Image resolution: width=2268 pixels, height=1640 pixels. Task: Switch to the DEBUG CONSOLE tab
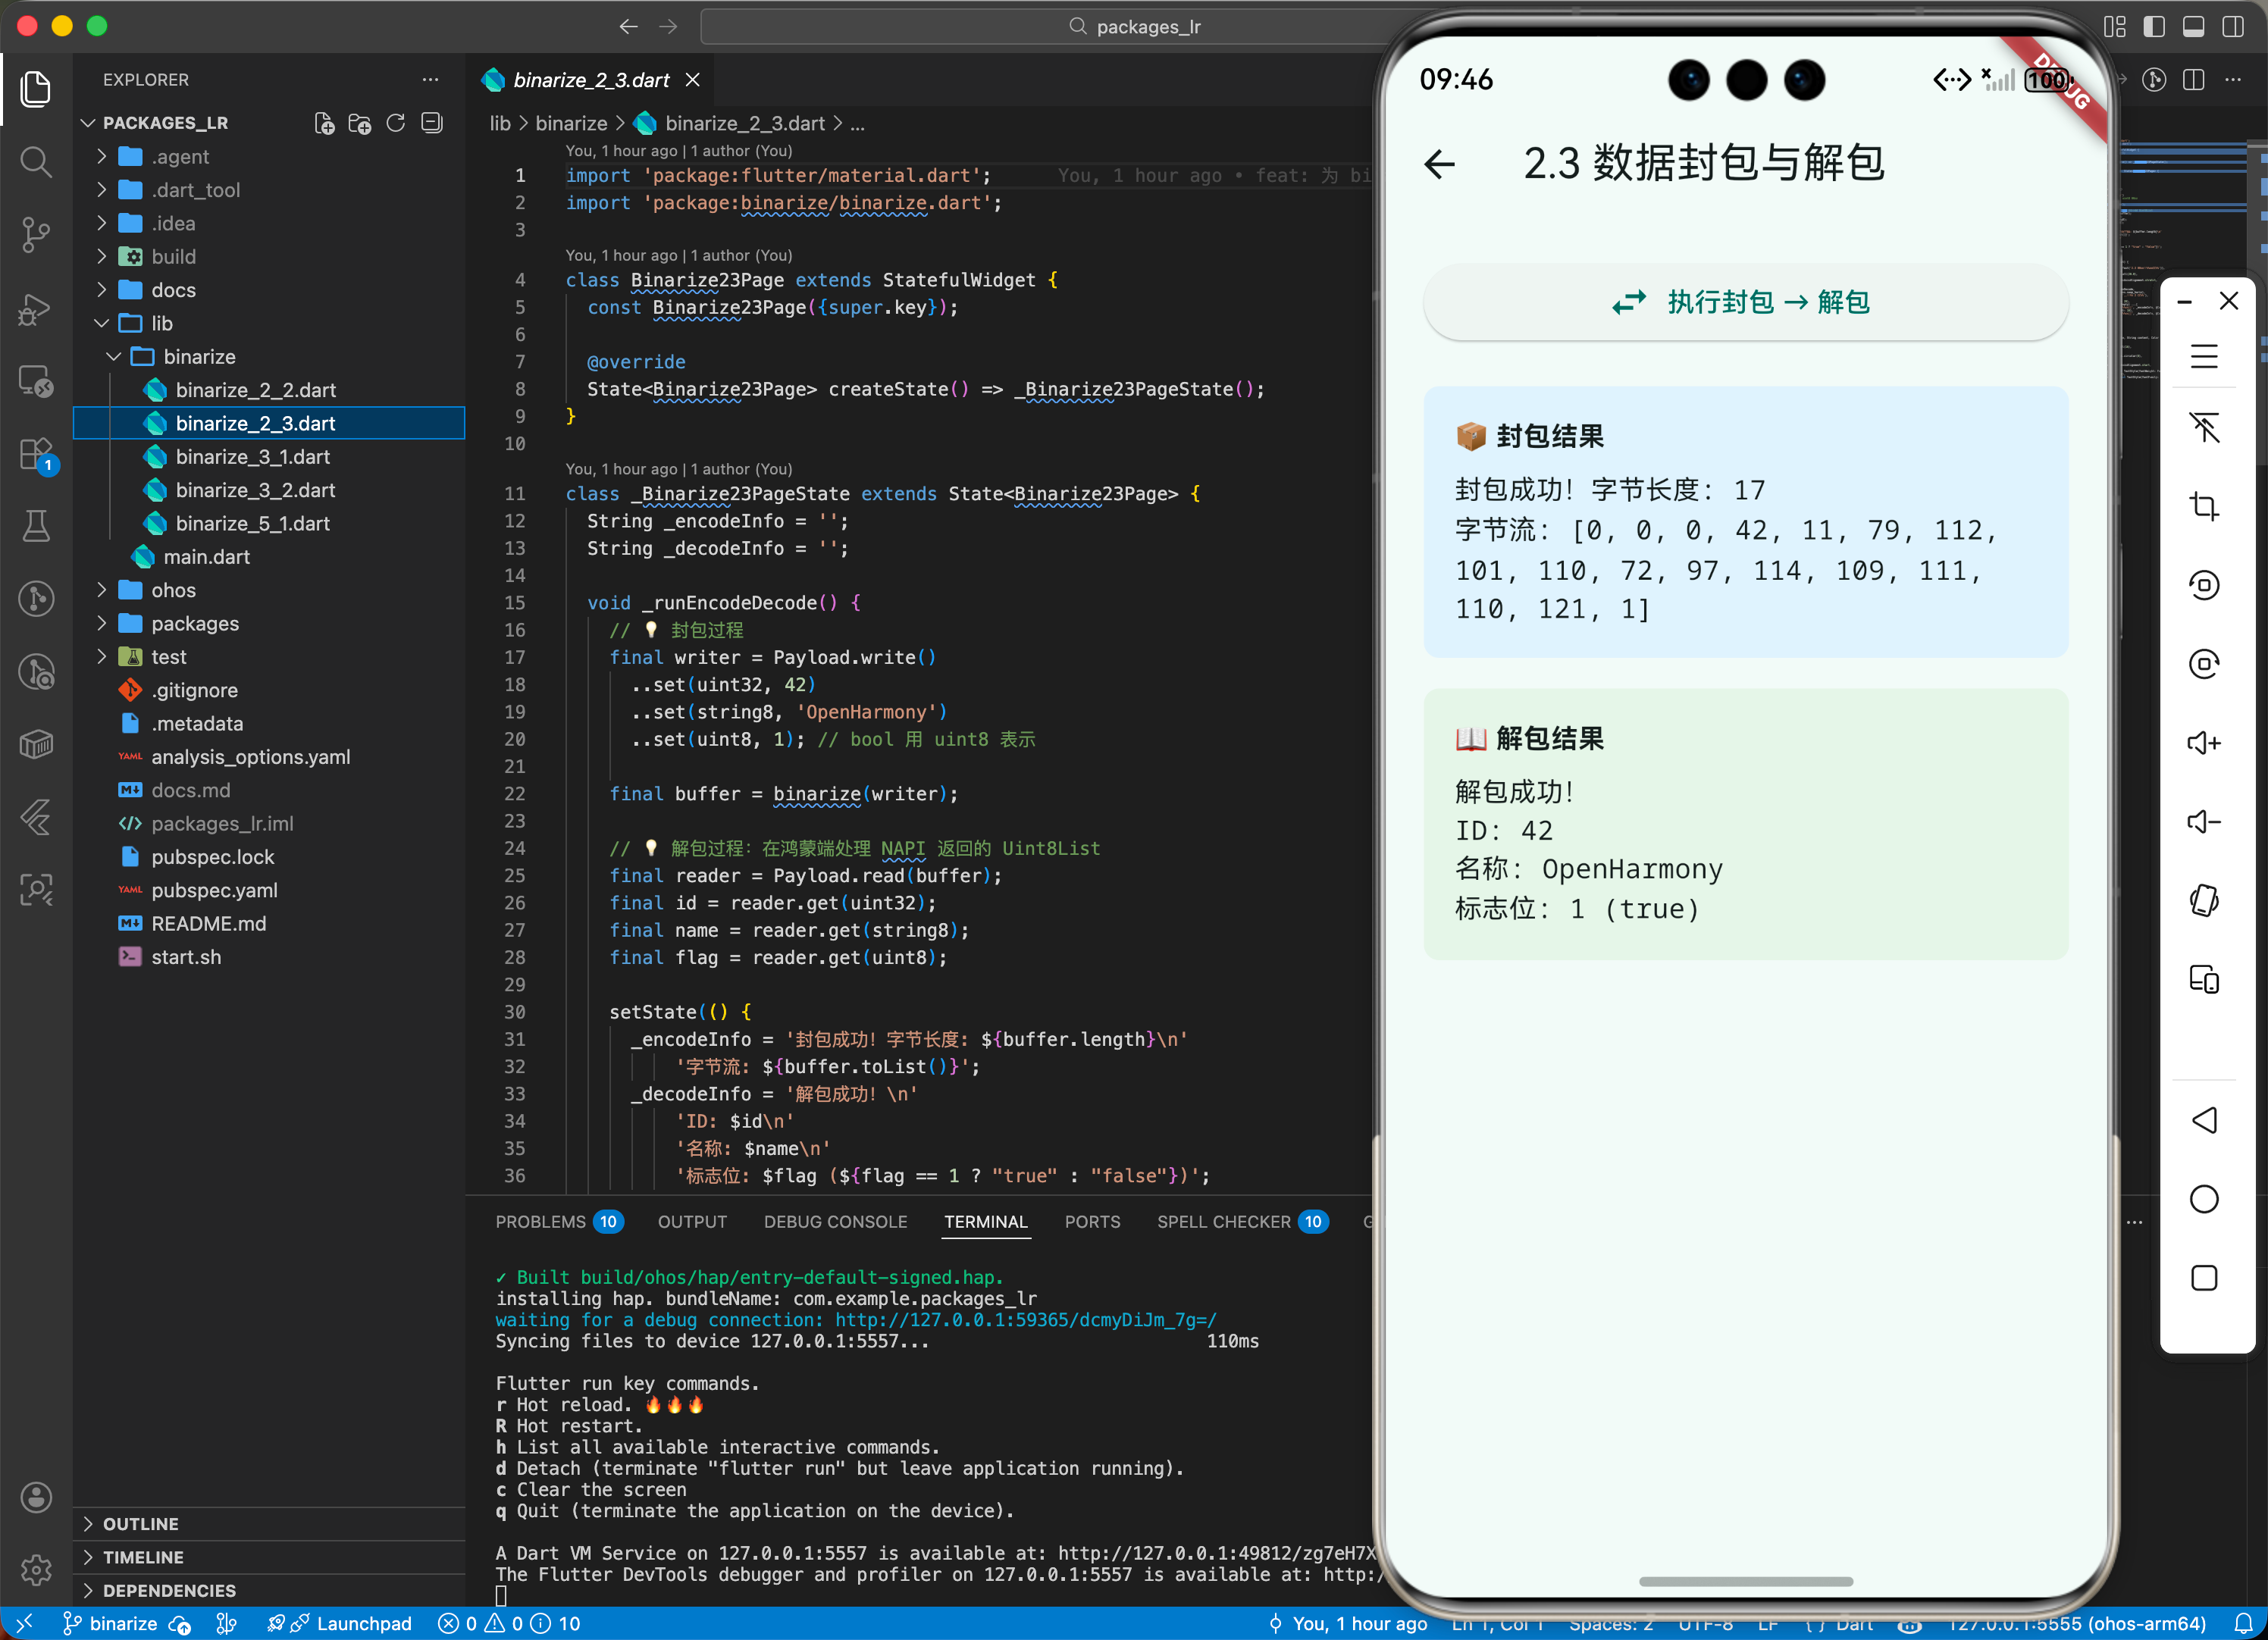tap(835, 1221)
